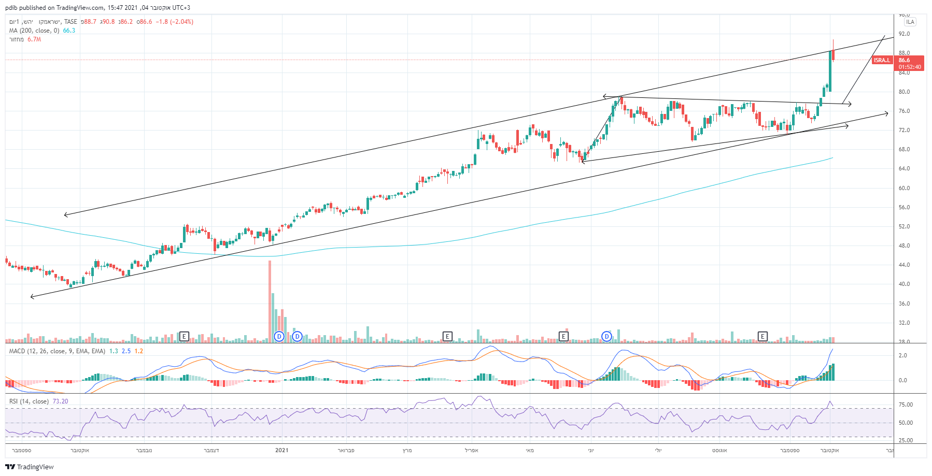
Task: Click the countdown 01:52:40 label
Action: [x=910, y=67]
